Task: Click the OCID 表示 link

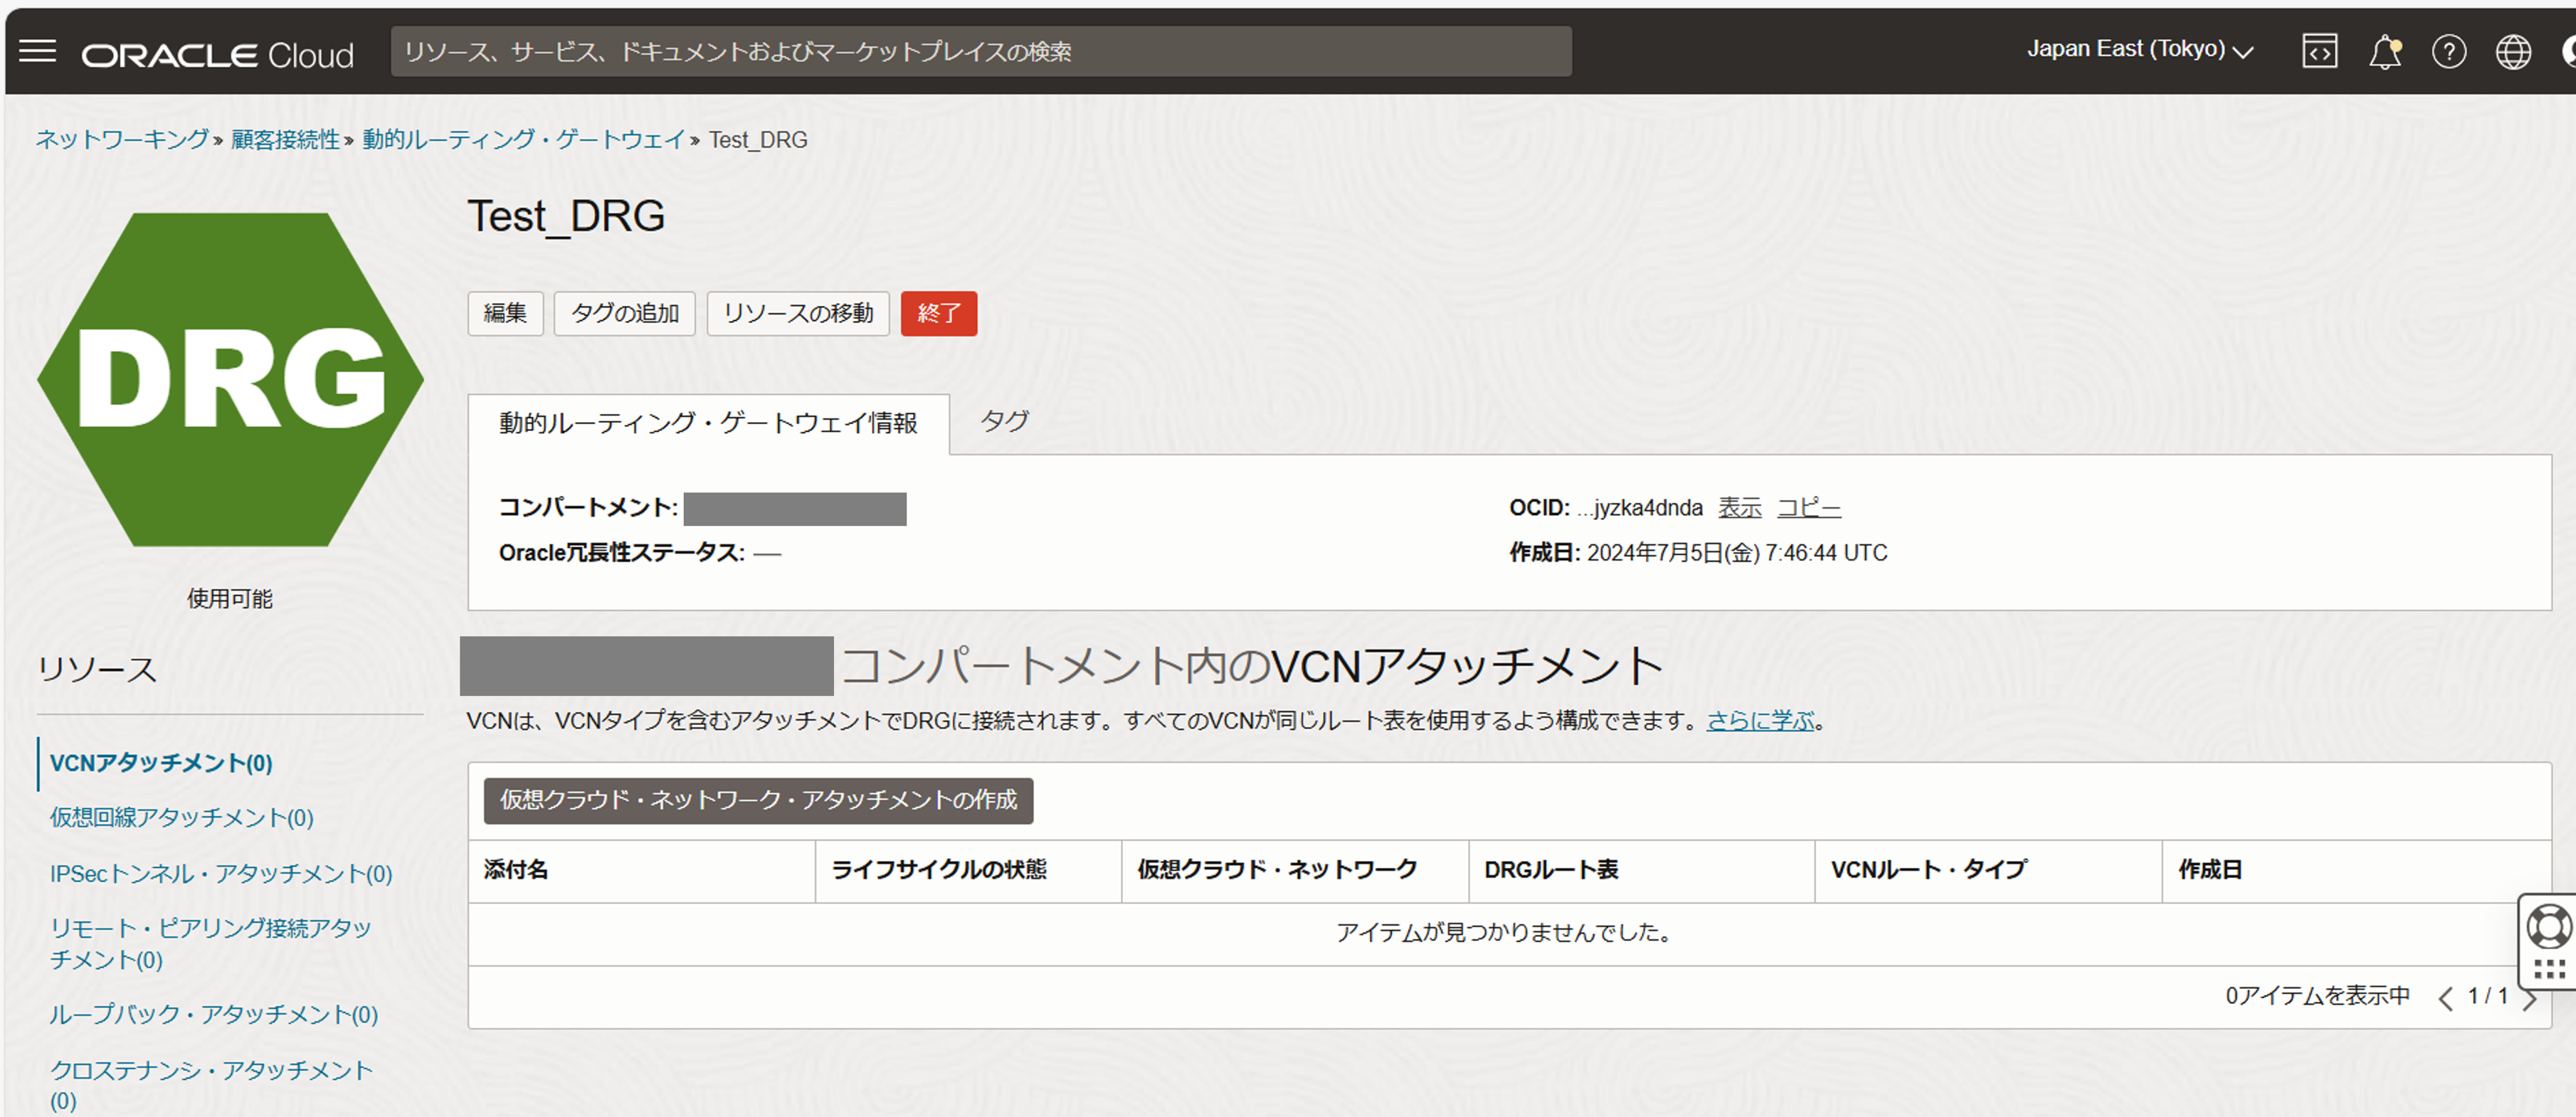Action: click(x=1739, y=508)
